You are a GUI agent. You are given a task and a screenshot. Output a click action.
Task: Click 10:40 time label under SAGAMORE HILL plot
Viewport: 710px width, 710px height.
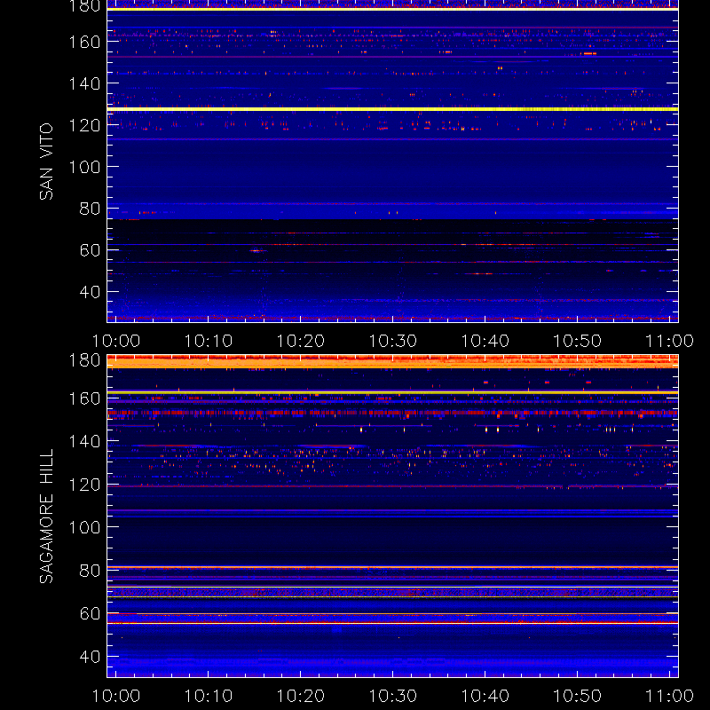pos(485,696)
